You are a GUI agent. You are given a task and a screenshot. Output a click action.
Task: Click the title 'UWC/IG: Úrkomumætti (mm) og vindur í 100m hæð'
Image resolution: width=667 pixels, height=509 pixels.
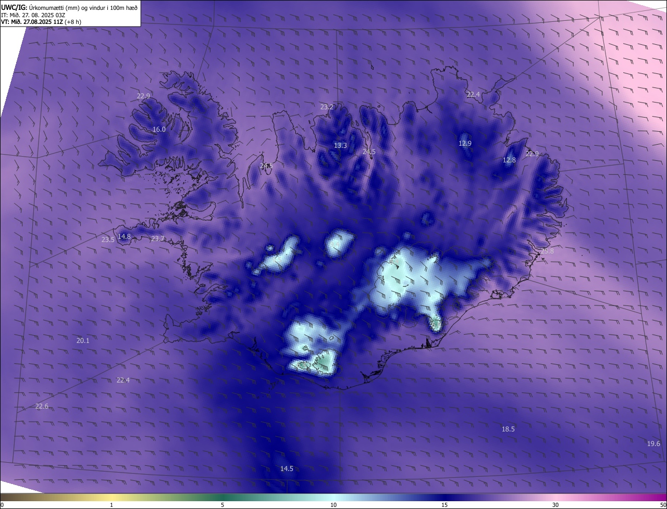[x=69, y=7]
